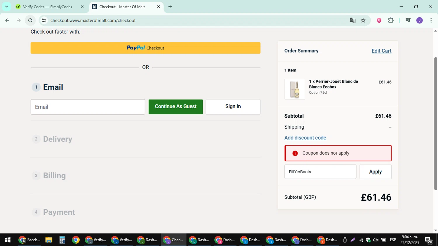Viewport: 438px width, 246px height.
Task: Open the USB device tray icon
Action: pos(345,240)
